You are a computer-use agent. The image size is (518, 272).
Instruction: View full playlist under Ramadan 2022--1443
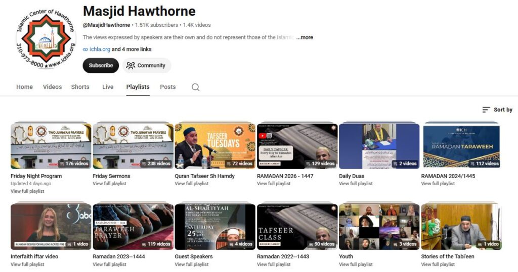pyautogui.click(x=274, y=264)
